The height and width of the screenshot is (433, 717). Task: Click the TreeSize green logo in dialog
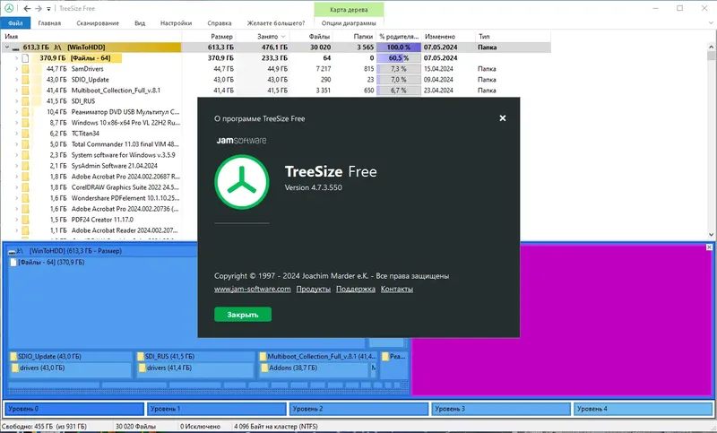point(242,182)
